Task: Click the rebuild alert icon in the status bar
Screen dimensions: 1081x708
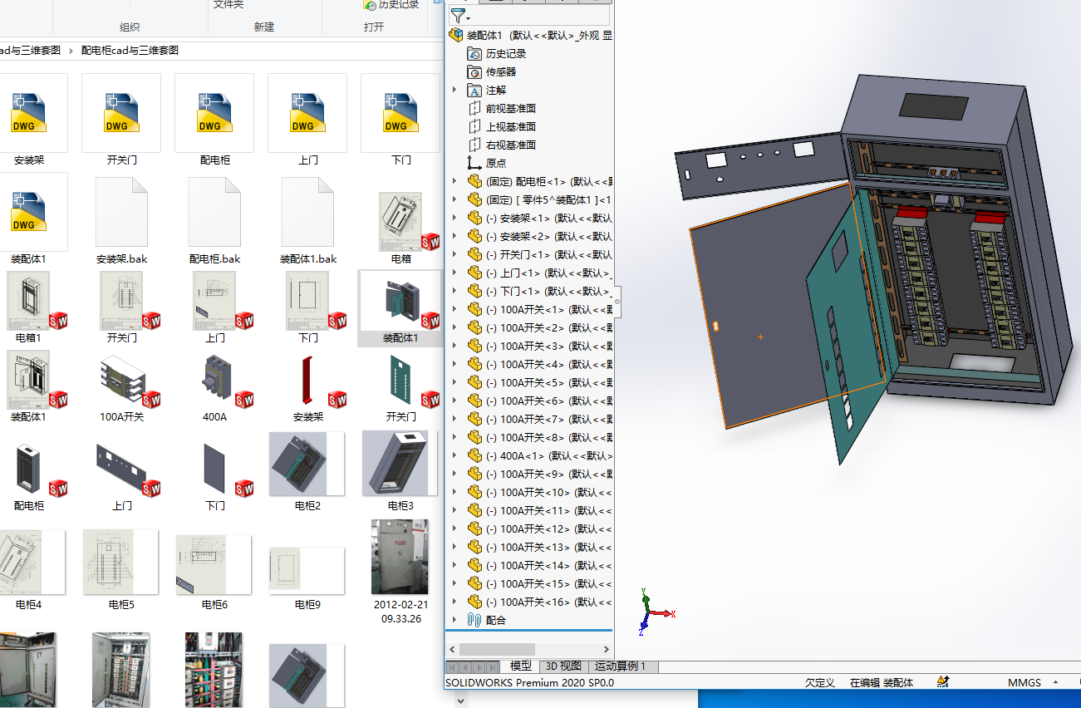Action: 942,681
